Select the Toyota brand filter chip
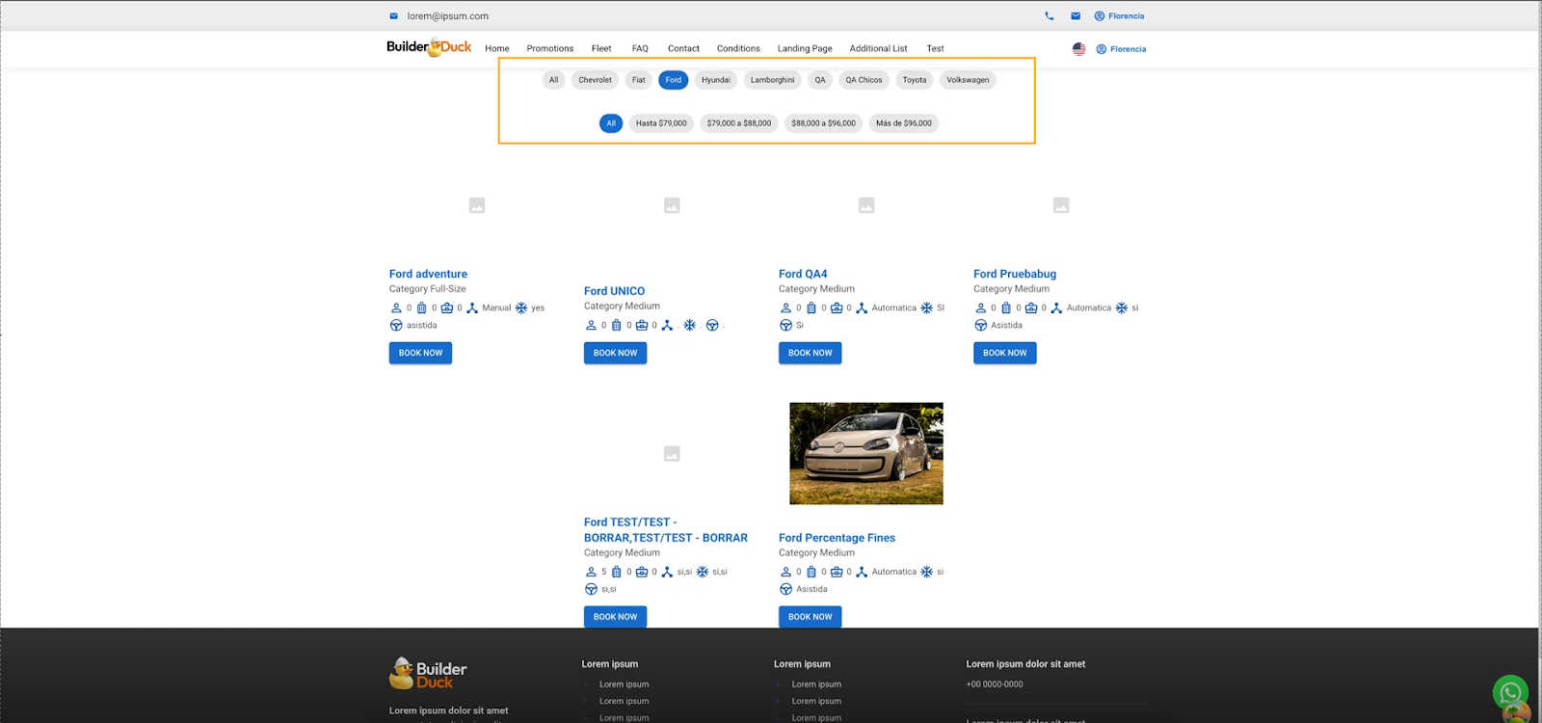 point(914,80)
